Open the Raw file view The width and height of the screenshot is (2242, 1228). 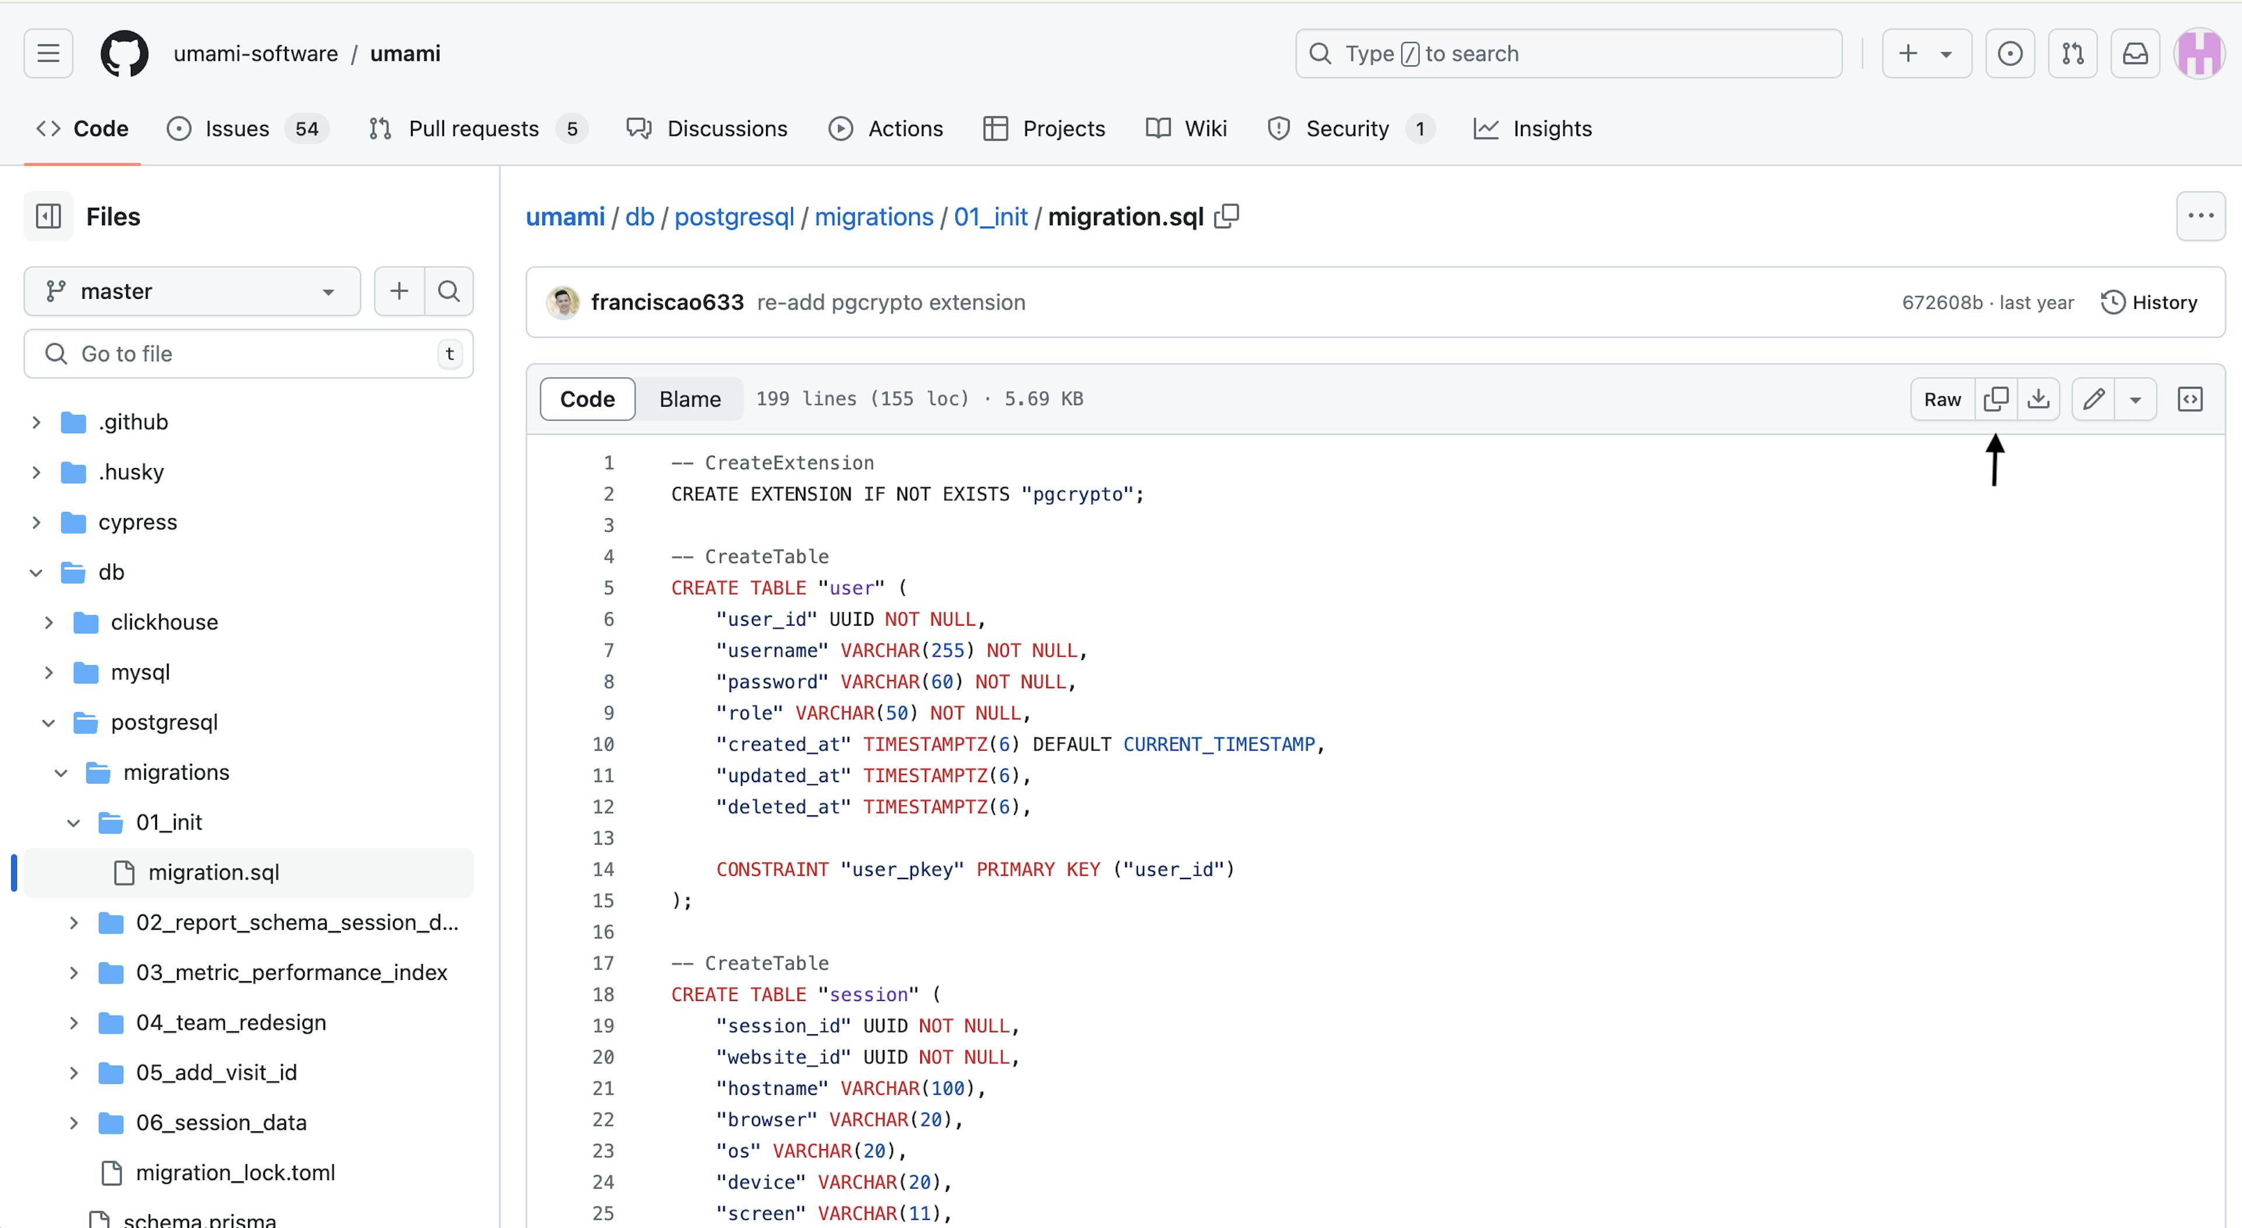pos(1942,399)
